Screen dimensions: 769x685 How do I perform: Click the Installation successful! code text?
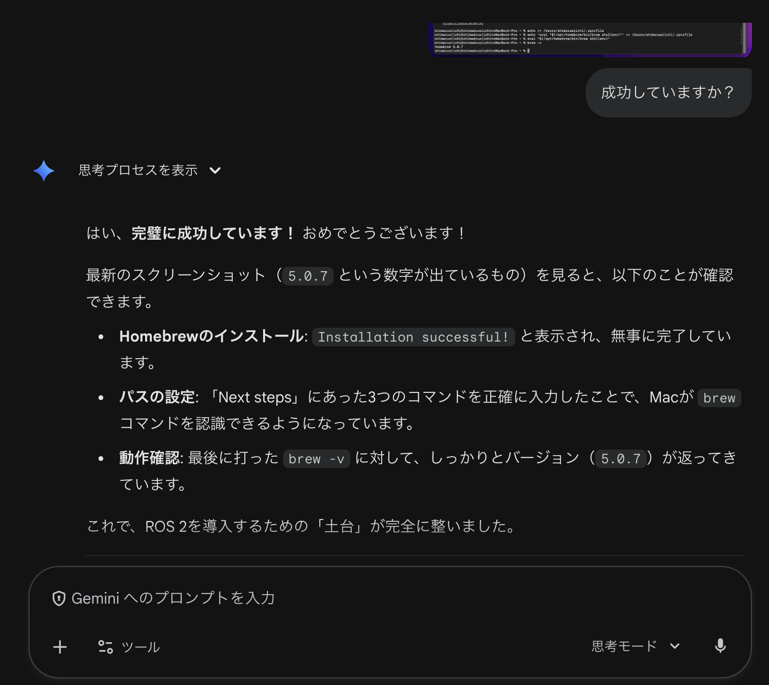tap(413, 337)
